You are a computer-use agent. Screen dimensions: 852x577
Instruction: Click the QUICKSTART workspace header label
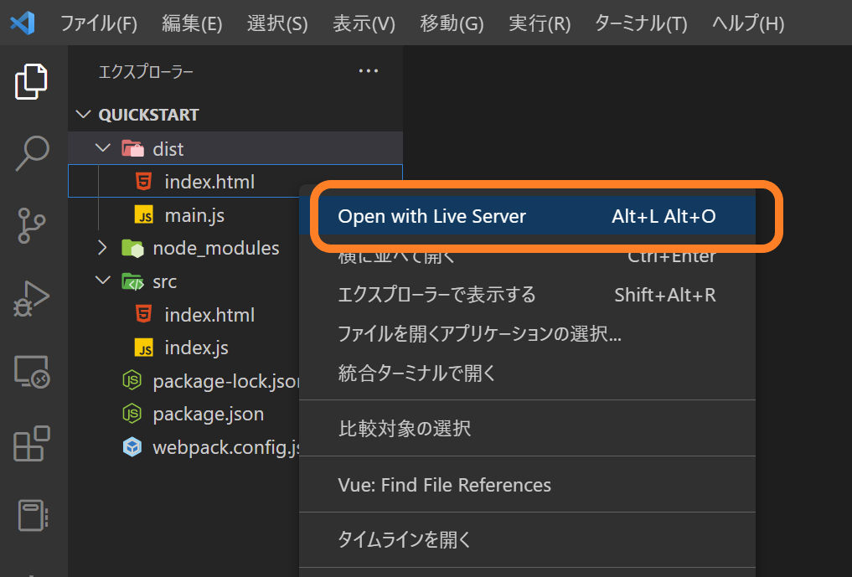tap(149, 116)
